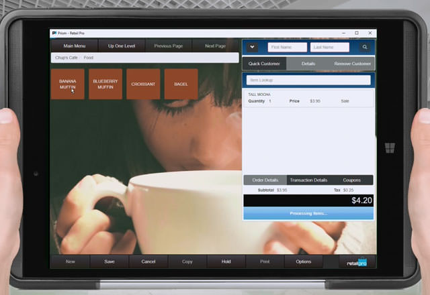Add a Banana Muffin to the order
Viewport: 430px width, 295px height.
pos(67,84)
